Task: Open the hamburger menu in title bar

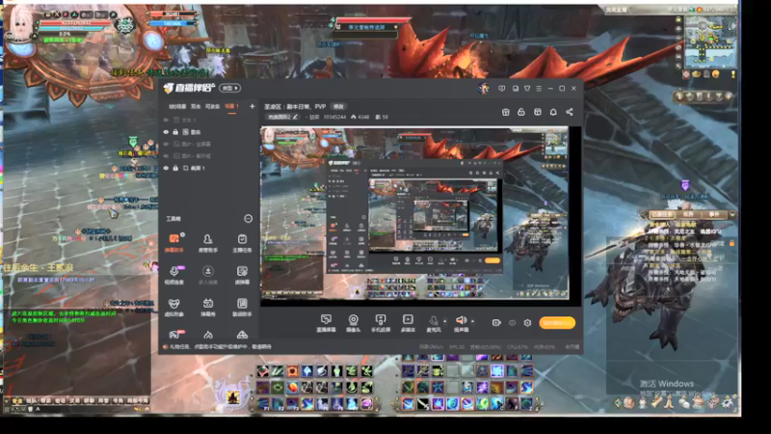Action: click(x=539, y=89)
